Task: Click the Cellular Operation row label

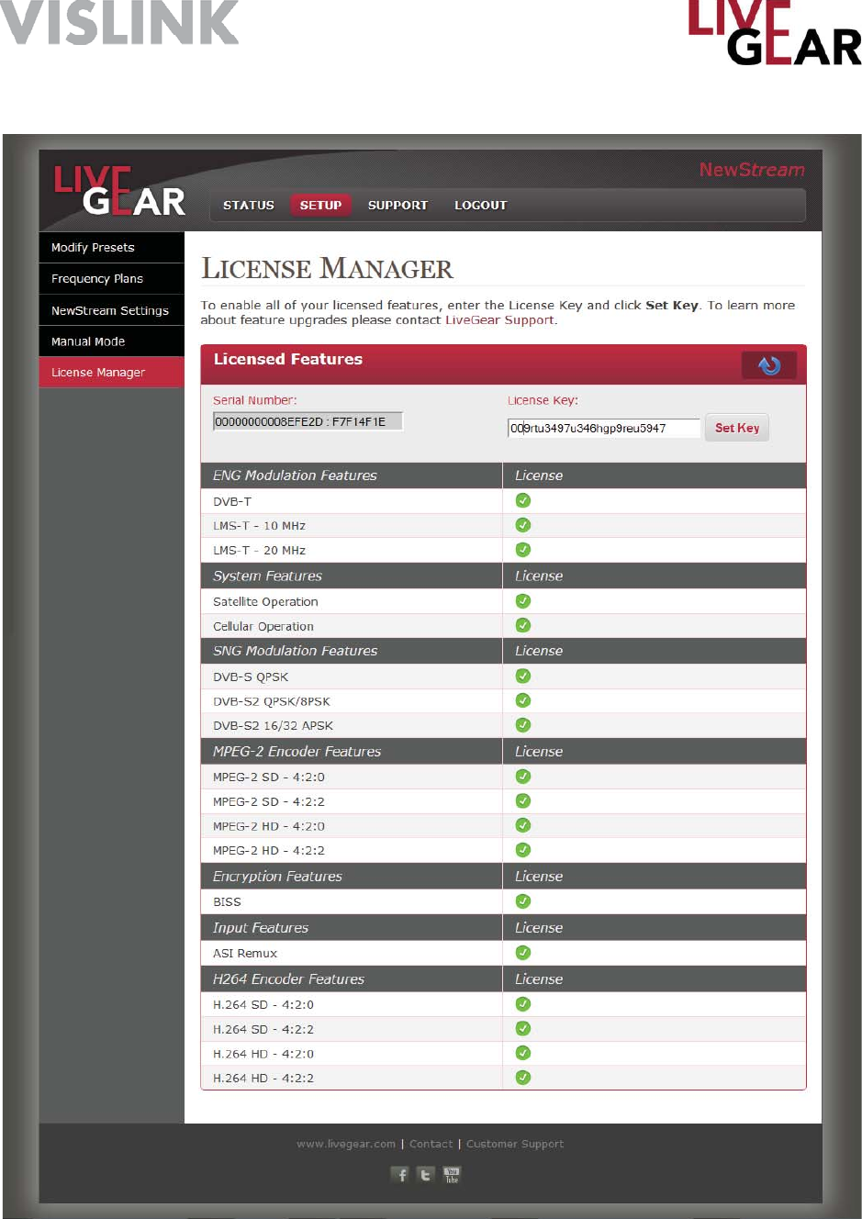Action: 263,626
